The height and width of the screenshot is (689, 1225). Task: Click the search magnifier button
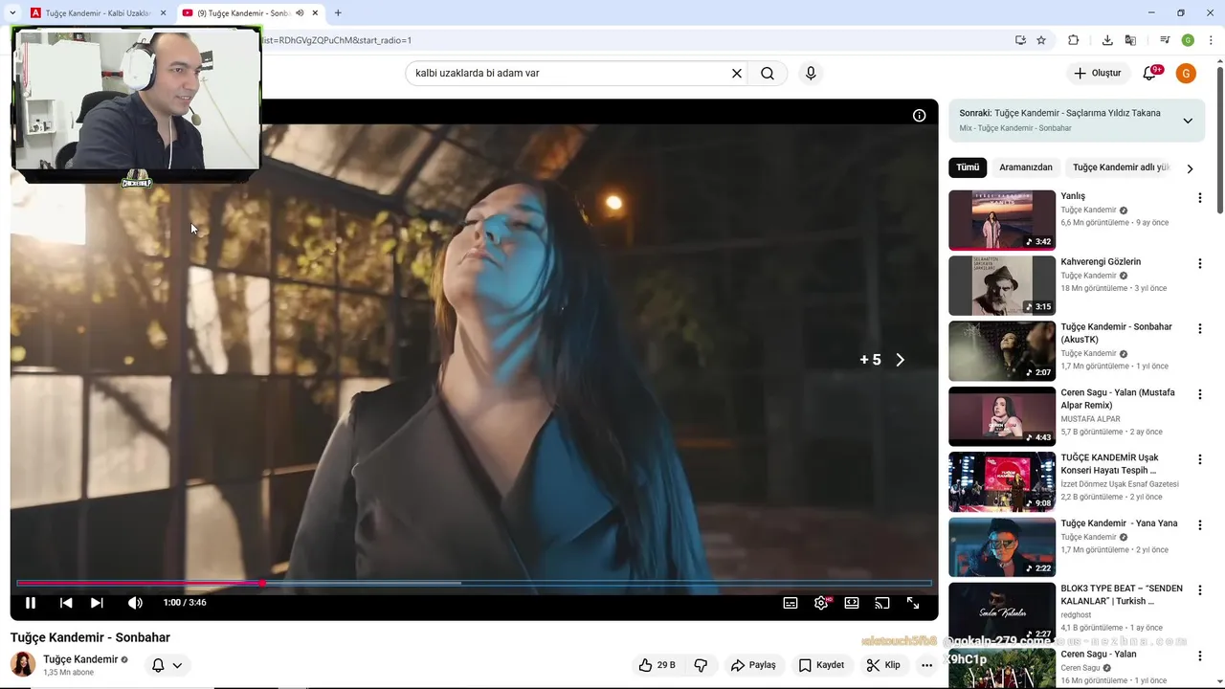coord(768,73)
